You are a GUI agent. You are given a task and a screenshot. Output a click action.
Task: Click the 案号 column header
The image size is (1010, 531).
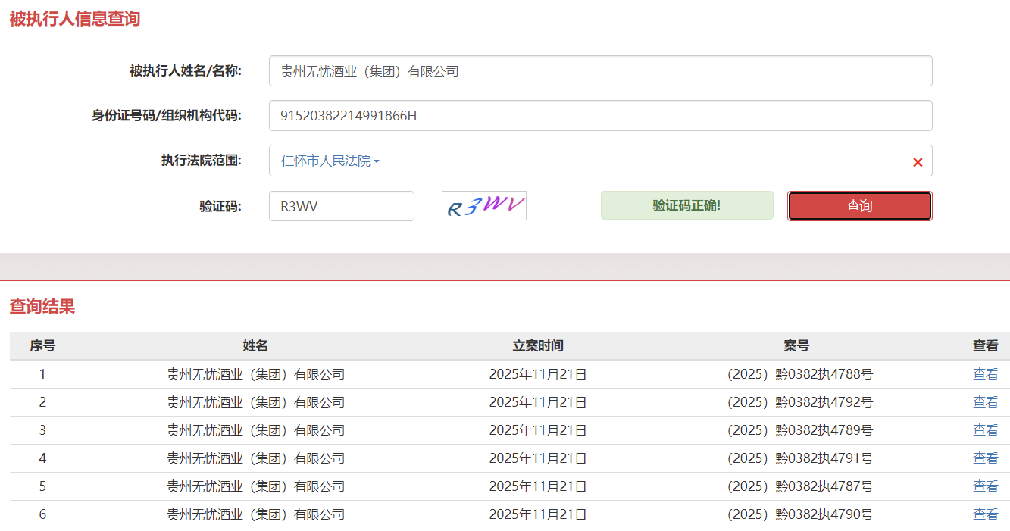coord(796,346)
